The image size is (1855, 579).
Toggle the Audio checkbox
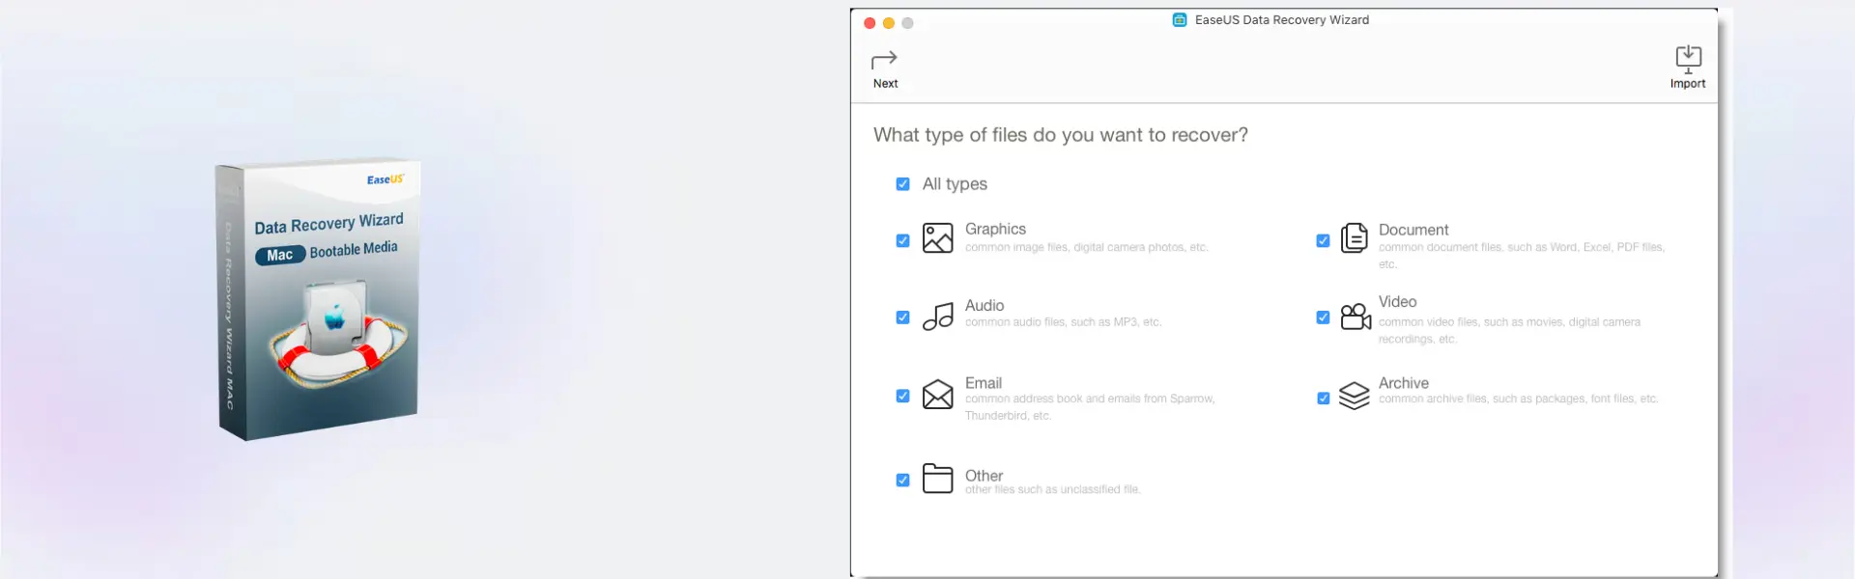coord(902,317)
